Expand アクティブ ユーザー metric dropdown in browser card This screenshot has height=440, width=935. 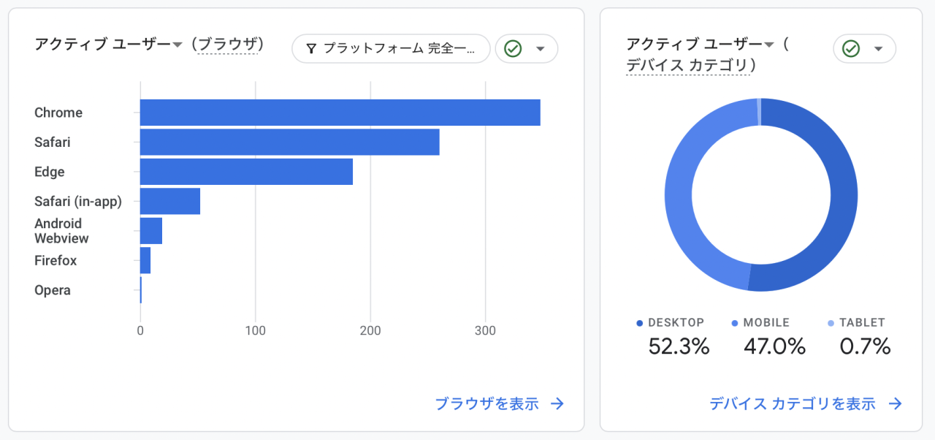(177, 45)
